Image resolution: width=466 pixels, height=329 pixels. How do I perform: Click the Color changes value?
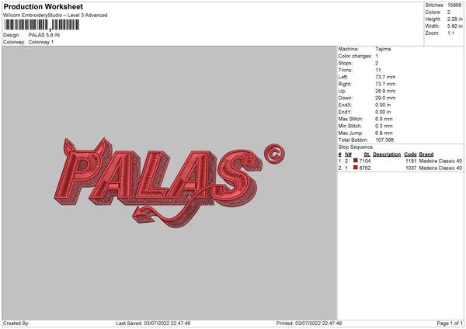tap(377, 56)
